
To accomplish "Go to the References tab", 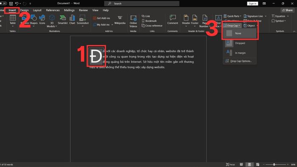I will click(53, 10).
